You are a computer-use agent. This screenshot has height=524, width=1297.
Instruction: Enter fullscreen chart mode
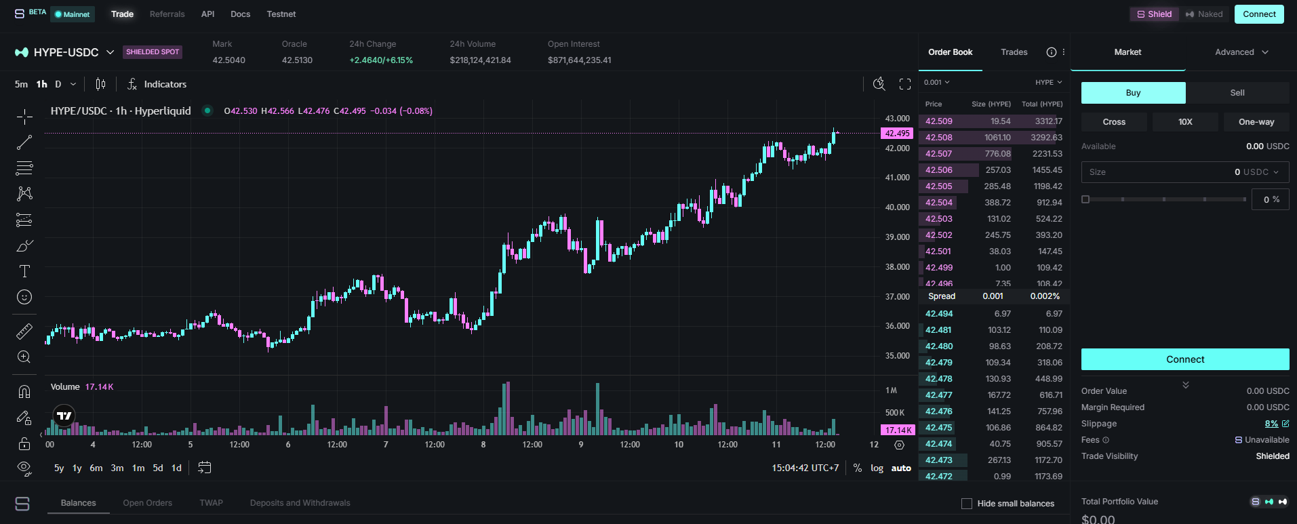click(904, 84)
